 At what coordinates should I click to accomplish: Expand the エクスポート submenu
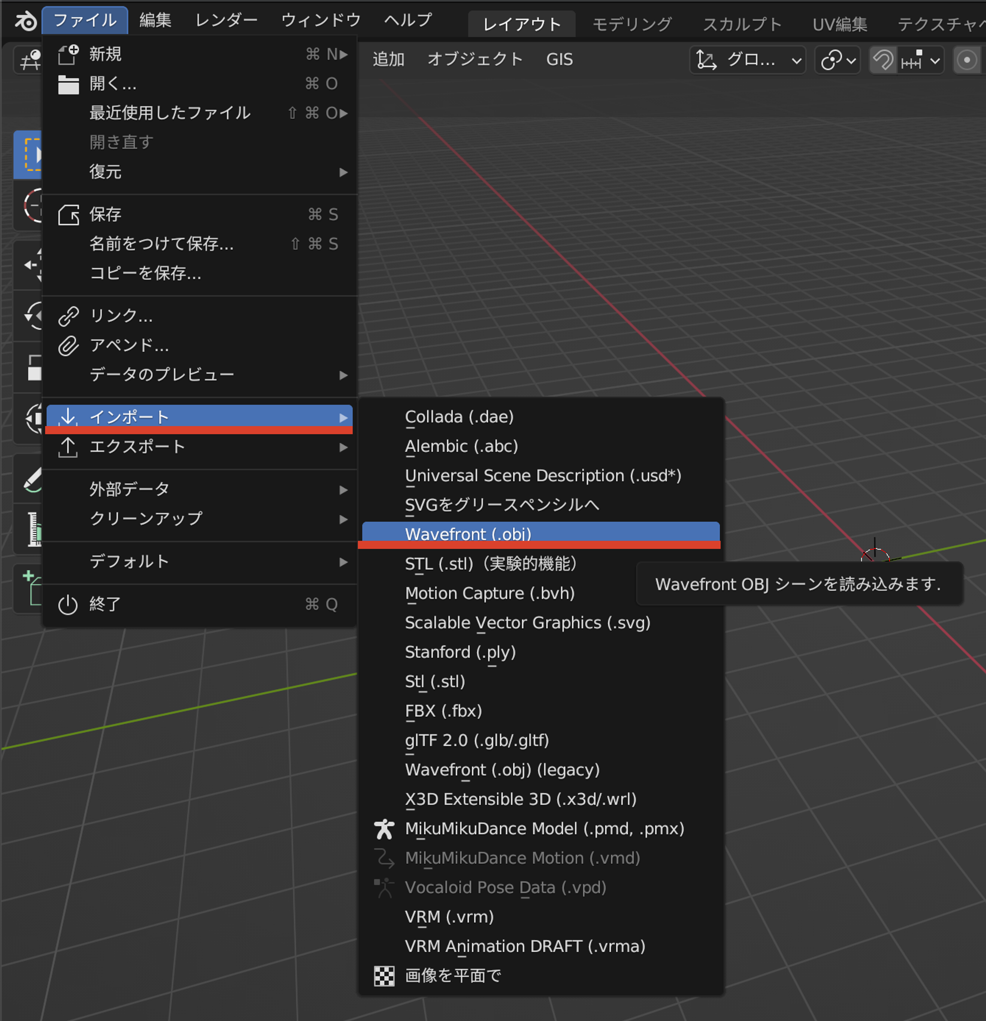tap(200, 447)
